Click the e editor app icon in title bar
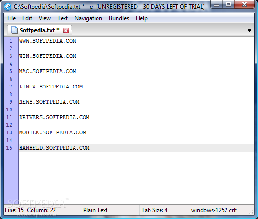 click(x=8, y=7)
